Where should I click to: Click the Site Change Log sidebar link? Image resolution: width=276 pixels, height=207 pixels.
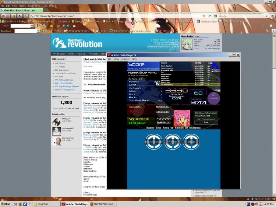(61, 70)
